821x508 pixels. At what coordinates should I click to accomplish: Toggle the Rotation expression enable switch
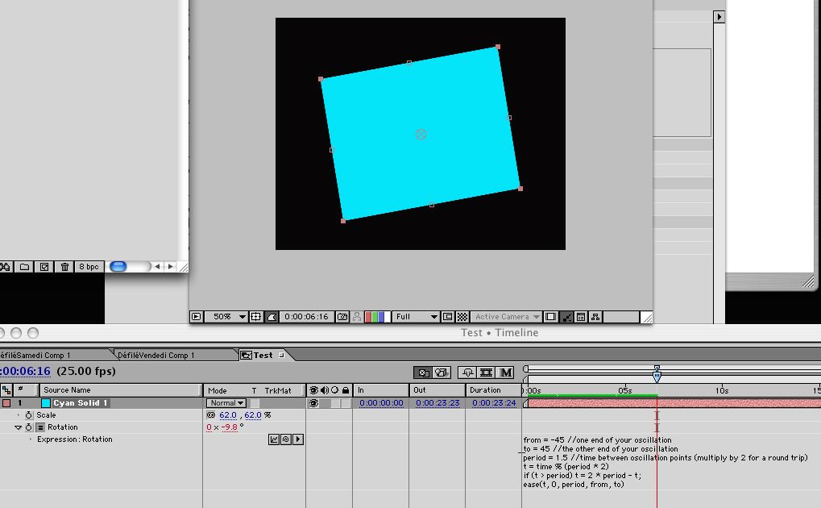tap(41, 427)
